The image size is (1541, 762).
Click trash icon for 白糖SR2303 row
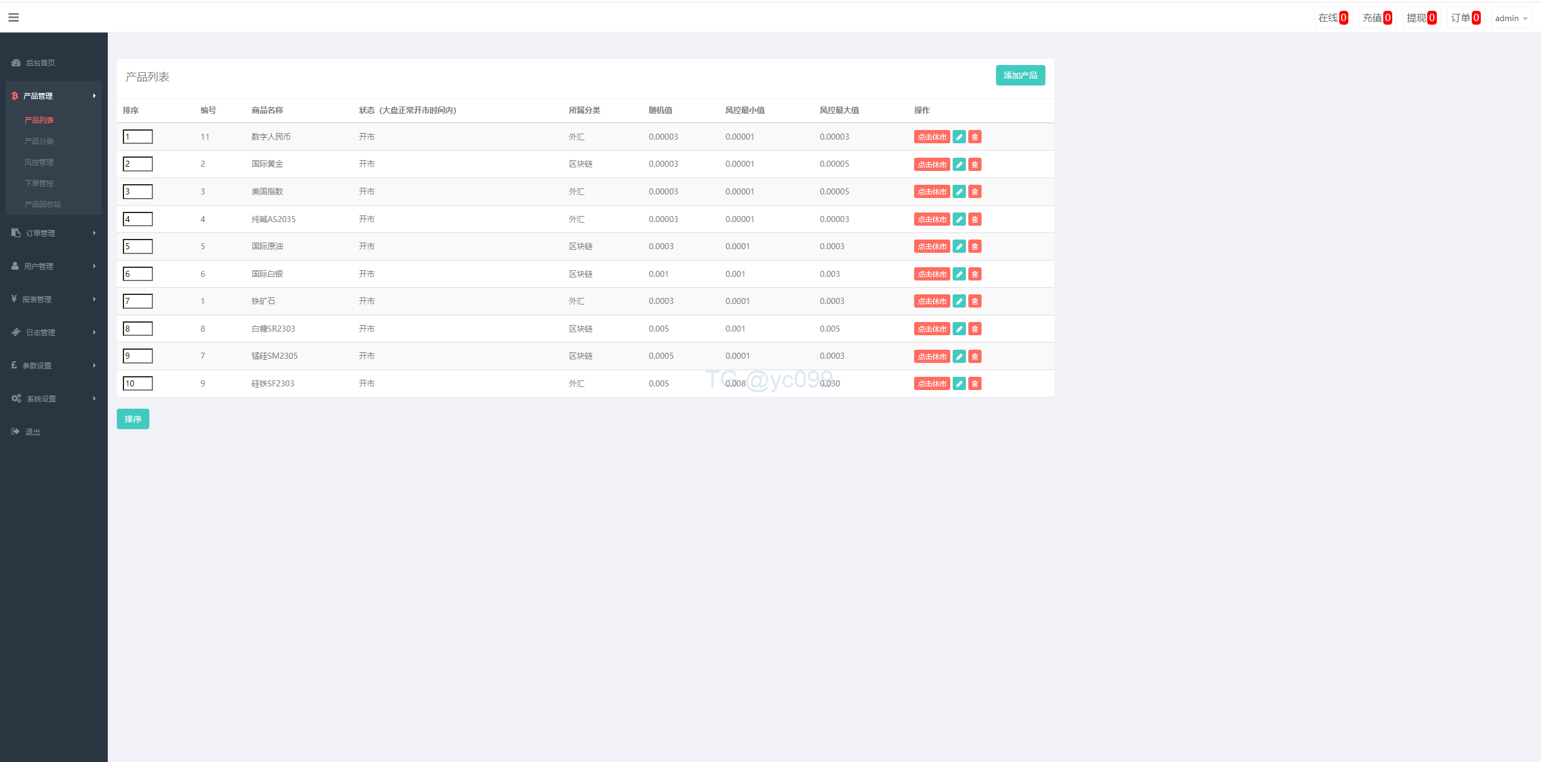975,329
